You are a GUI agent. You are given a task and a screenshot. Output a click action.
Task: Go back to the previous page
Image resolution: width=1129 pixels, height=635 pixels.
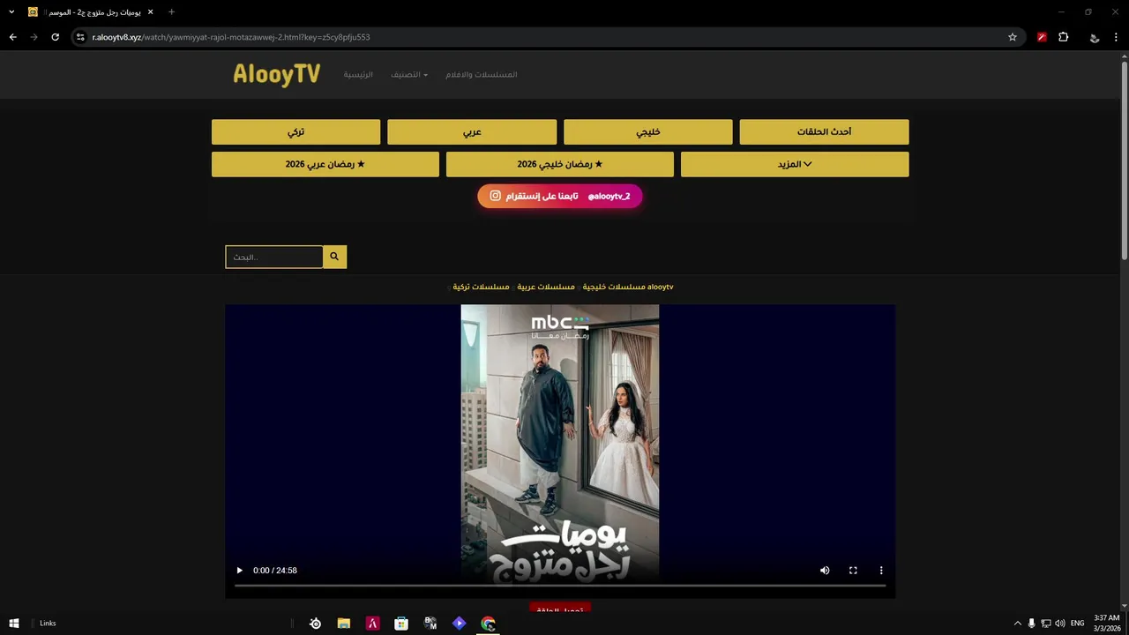tap(12, 37)
